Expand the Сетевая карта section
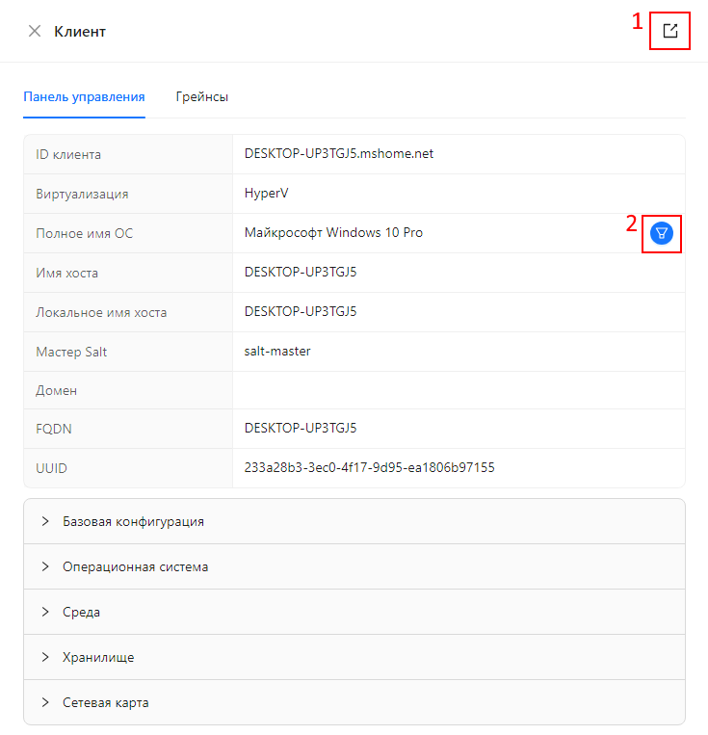The width and height of the screenshot is (708, 735). (106, 702)
